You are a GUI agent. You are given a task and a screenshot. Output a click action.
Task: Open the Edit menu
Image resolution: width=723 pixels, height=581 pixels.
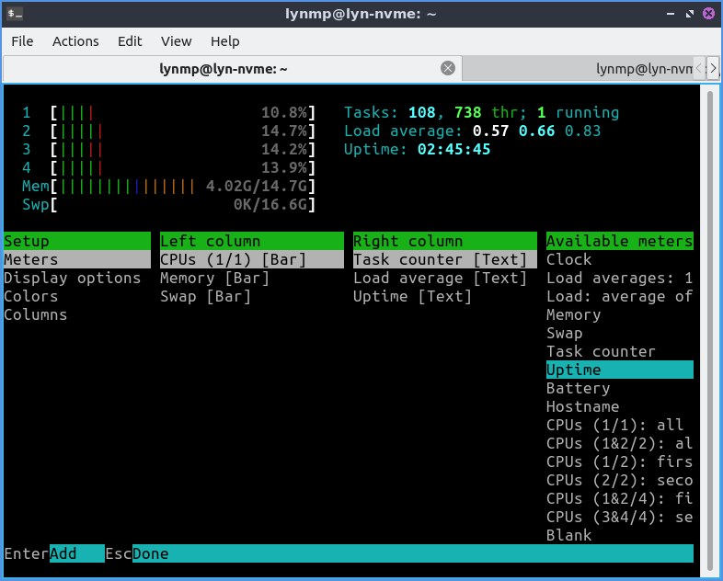(130, 41)
